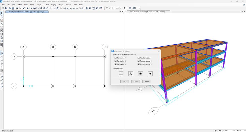This screenshot has height=132, width=246.
Task: Click the Set Display Options checkbox icon
Action: pyautogui.click(x=97, y=8)
